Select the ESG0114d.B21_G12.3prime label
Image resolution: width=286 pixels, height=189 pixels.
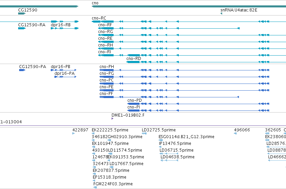tap(187, 137)
